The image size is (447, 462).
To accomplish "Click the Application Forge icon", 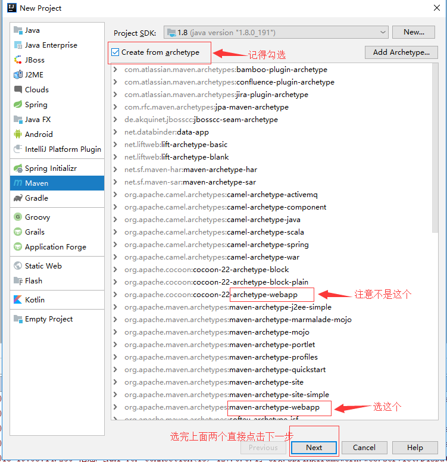I will point(18,246).
